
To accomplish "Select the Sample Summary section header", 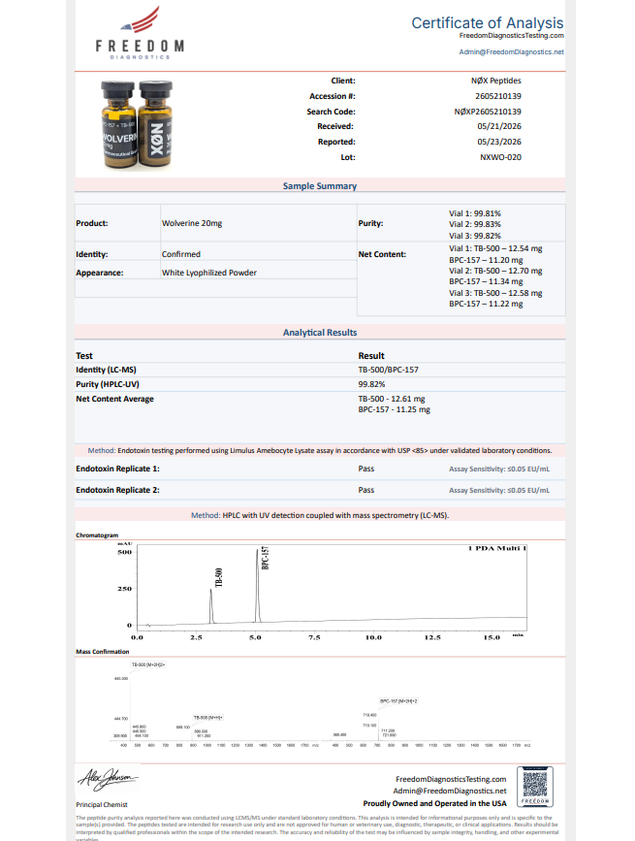I will (320, 186).
